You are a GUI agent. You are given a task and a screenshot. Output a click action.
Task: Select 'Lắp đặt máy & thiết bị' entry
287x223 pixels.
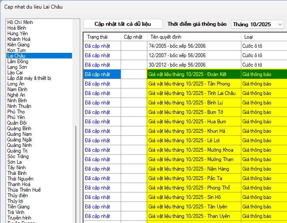point(29,78)
